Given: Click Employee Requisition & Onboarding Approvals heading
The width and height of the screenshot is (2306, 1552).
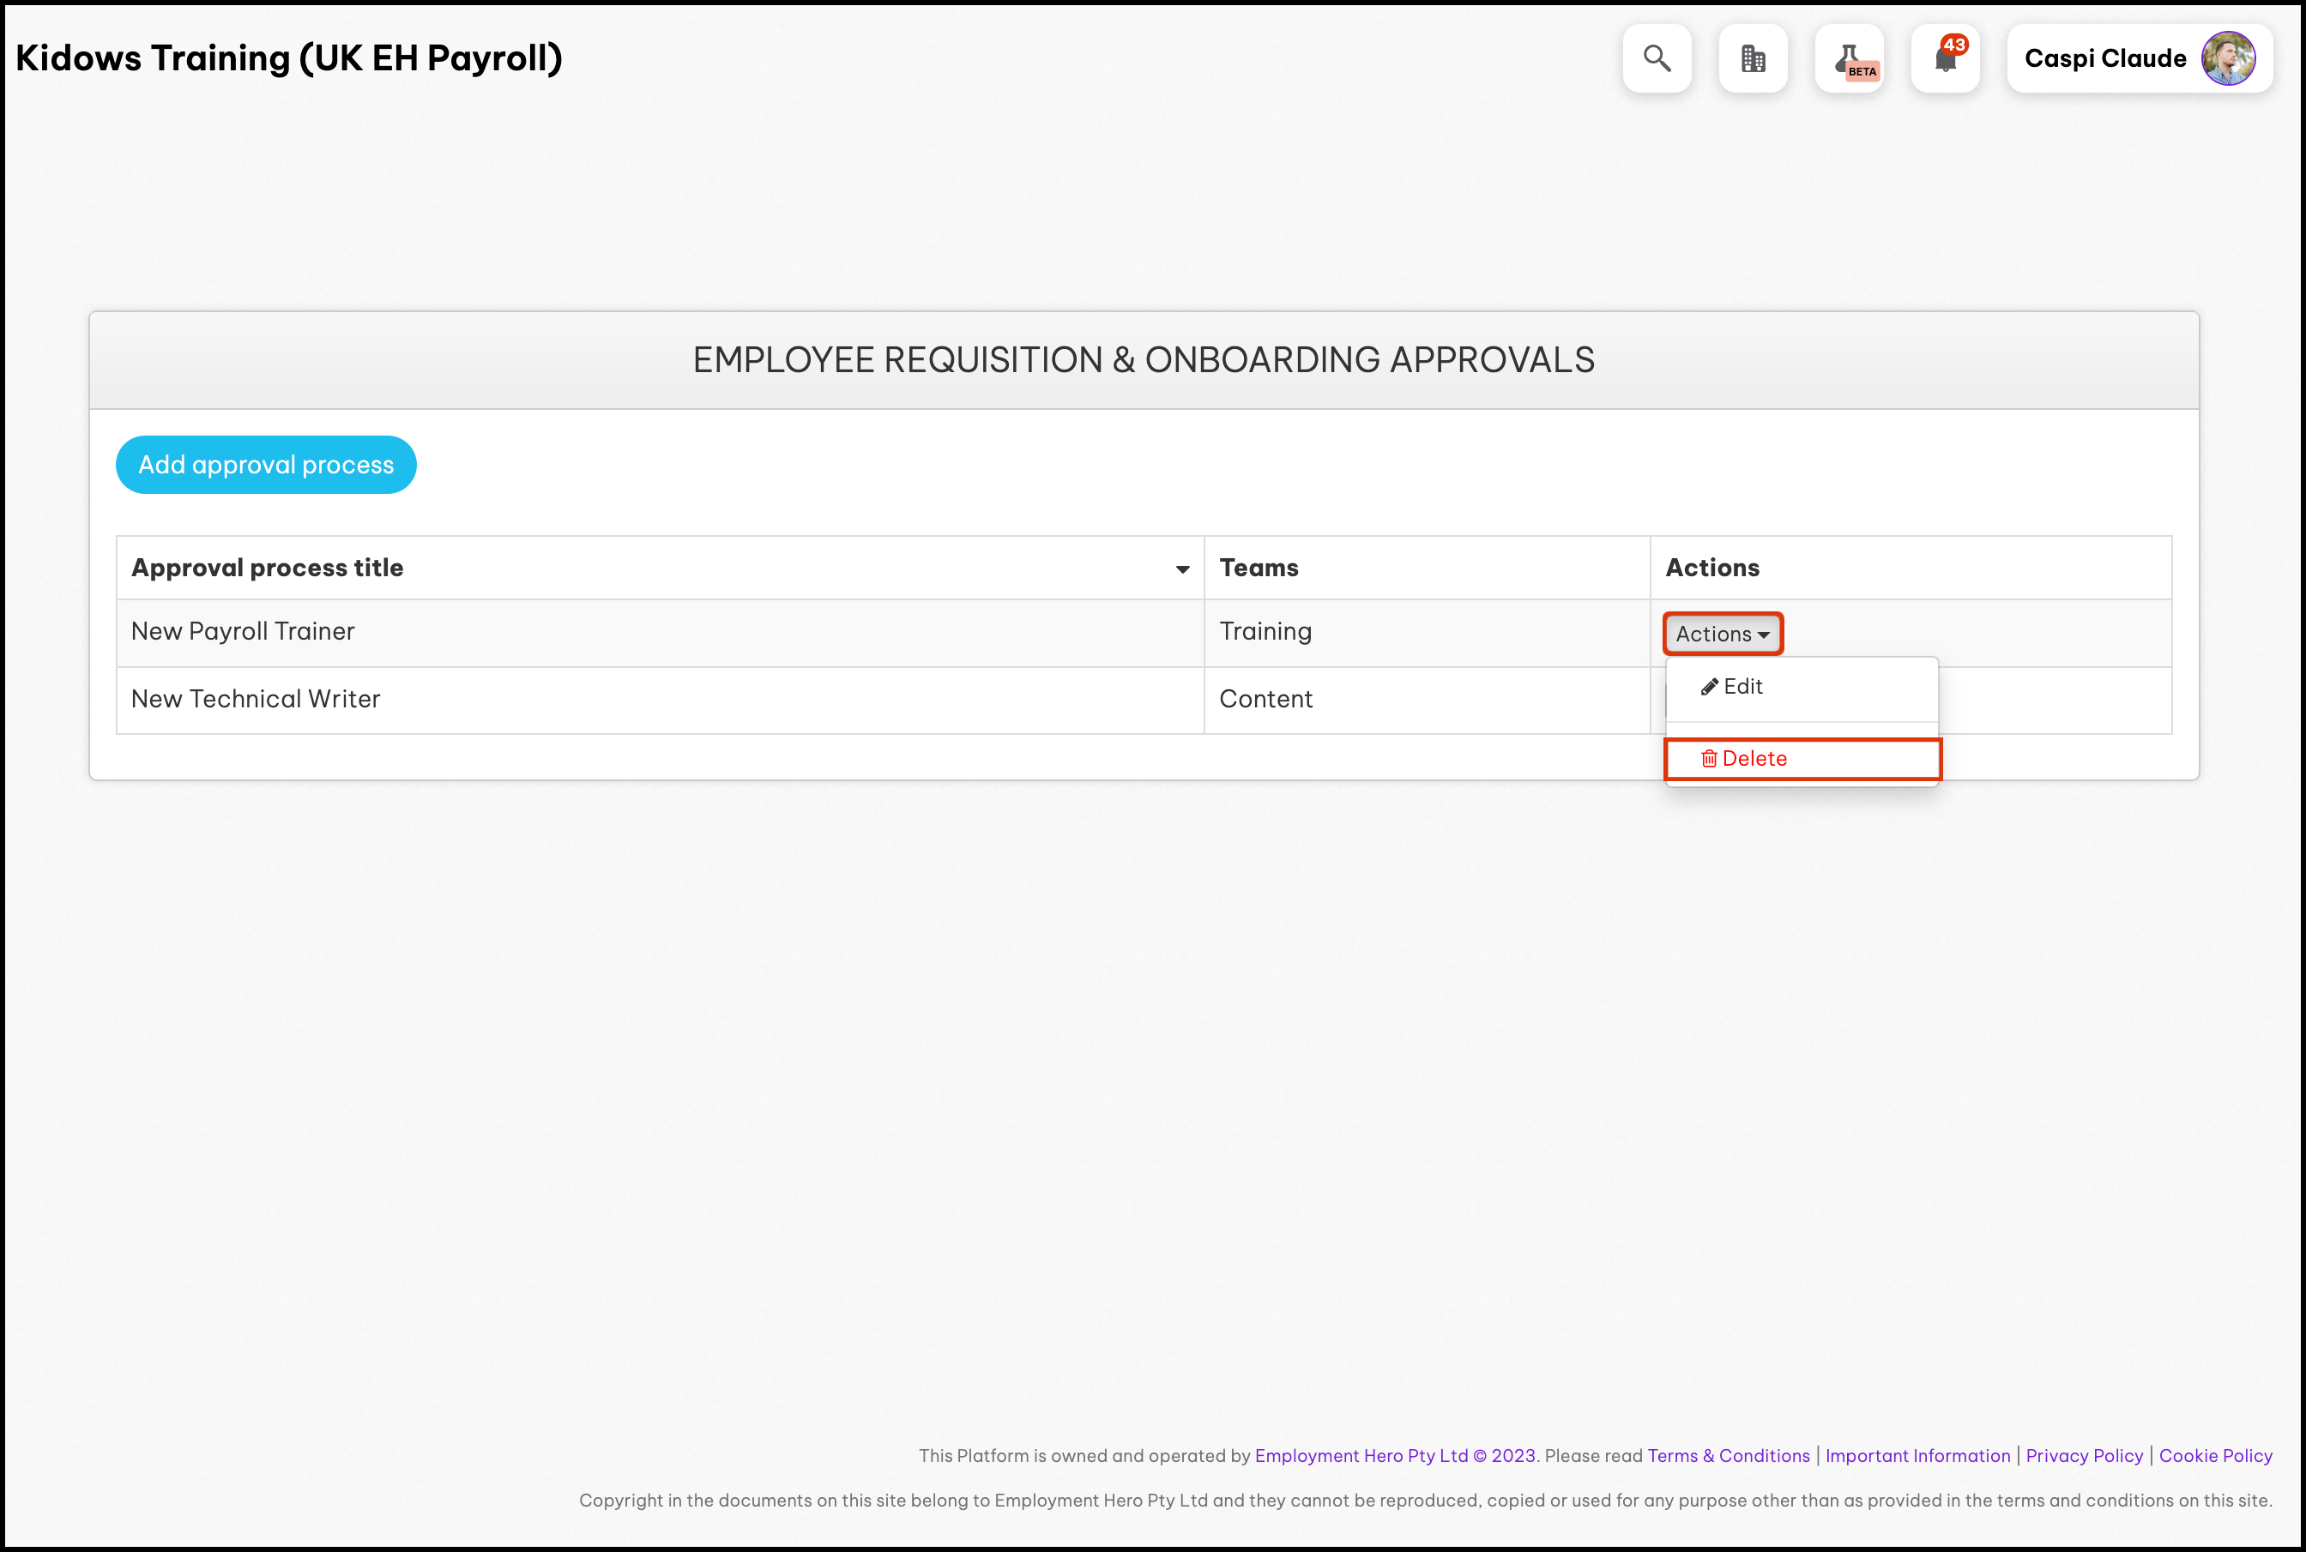Looking at the screenshot, I should point(1144,359).
